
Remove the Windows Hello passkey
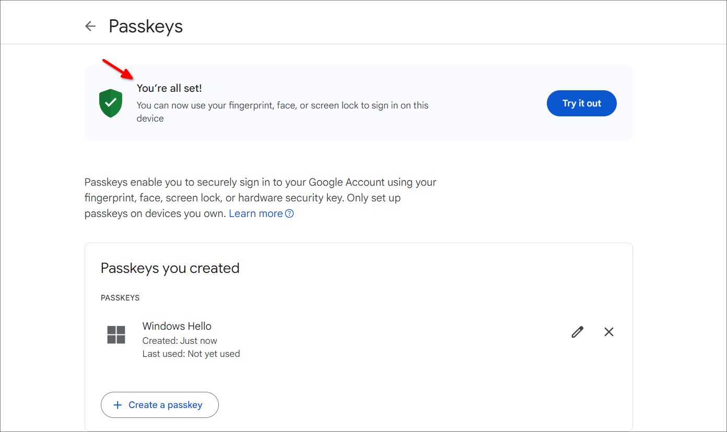point(609,332)
